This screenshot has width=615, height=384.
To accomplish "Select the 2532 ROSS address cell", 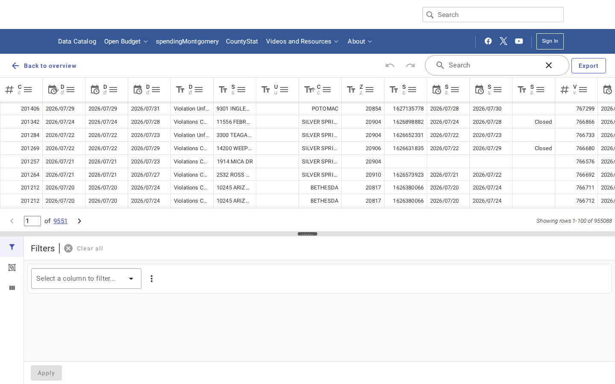I will tap(235, 175).
